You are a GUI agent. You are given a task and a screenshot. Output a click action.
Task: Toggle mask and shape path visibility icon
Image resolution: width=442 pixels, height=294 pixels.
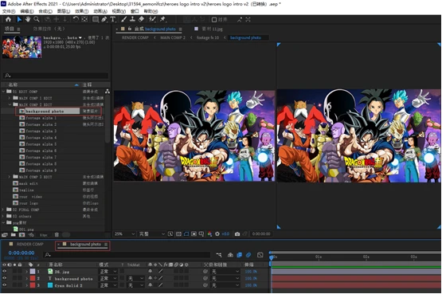[x=186, y=234]
